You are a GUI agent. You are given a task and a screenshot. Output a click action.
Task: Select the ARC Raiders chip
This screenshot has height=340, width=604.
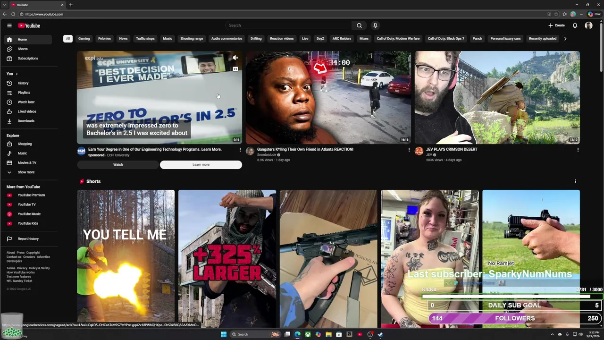tap(342, 39)
